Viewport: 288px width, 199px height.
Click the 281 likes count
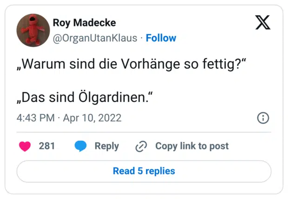click(47, 146)
